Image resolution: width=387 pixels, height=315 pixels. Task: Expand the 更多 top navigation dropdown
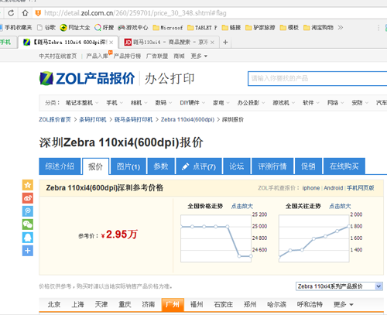coord(199,56)
